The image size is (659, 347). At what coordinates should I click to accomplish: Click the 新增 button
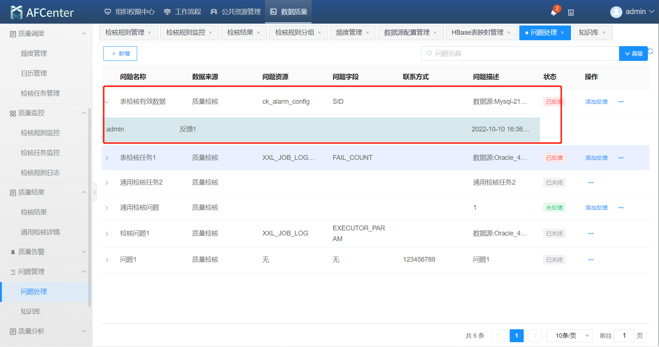[x=120, y=54]
